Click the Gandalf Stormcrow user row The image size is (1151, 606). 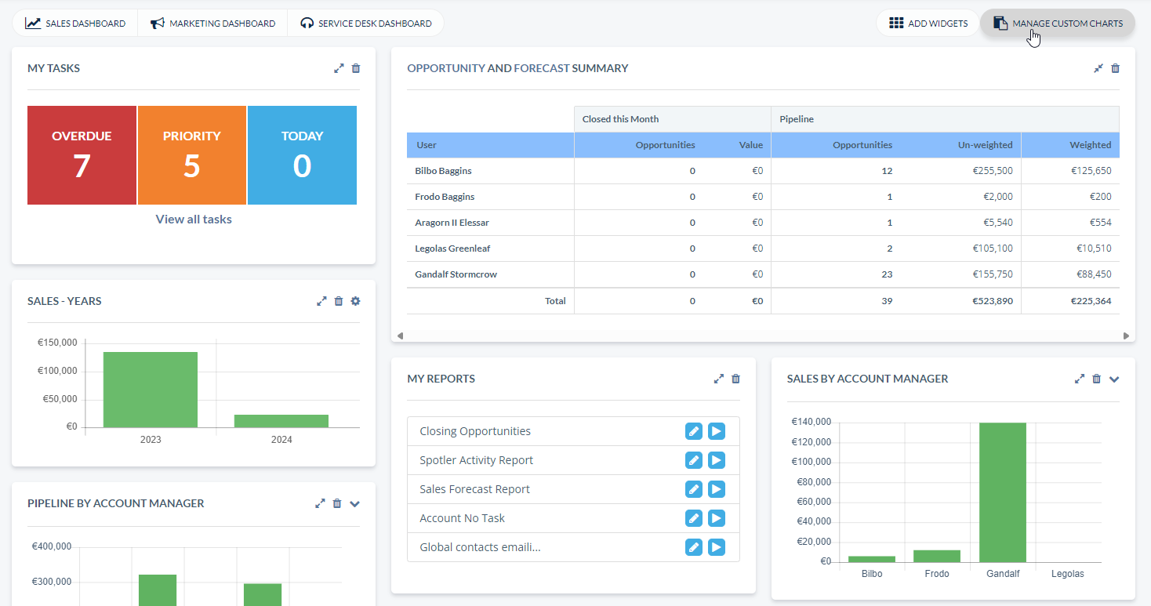click(763, 274)
